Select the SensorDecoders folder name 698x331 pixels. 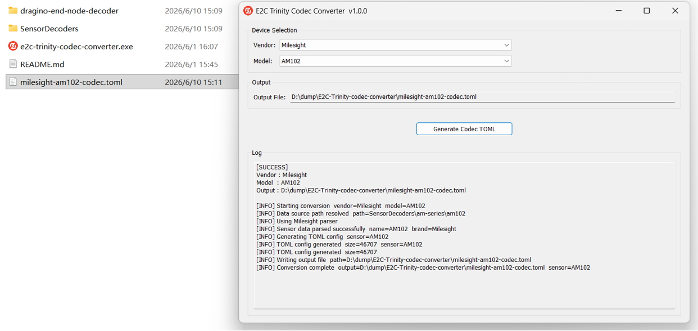point(49,29)
